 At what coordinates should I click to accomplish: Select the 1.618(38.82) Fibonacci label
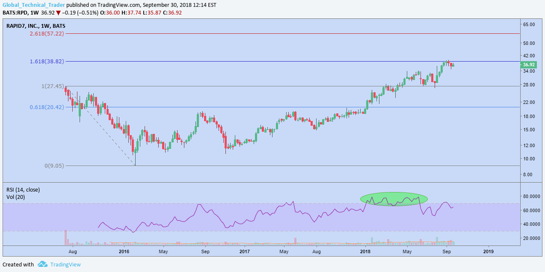click(x=47, y=61)
